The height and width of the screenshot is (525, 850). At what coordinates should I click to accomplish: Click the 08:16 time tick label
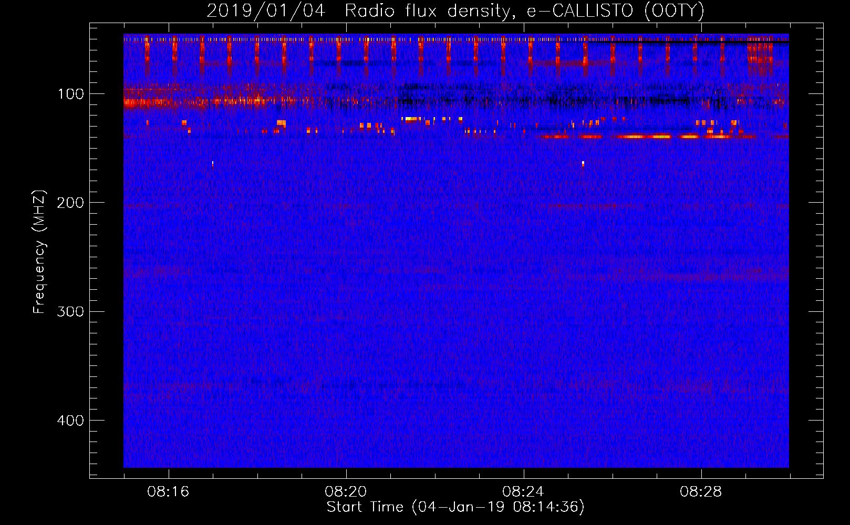[168, 492]
